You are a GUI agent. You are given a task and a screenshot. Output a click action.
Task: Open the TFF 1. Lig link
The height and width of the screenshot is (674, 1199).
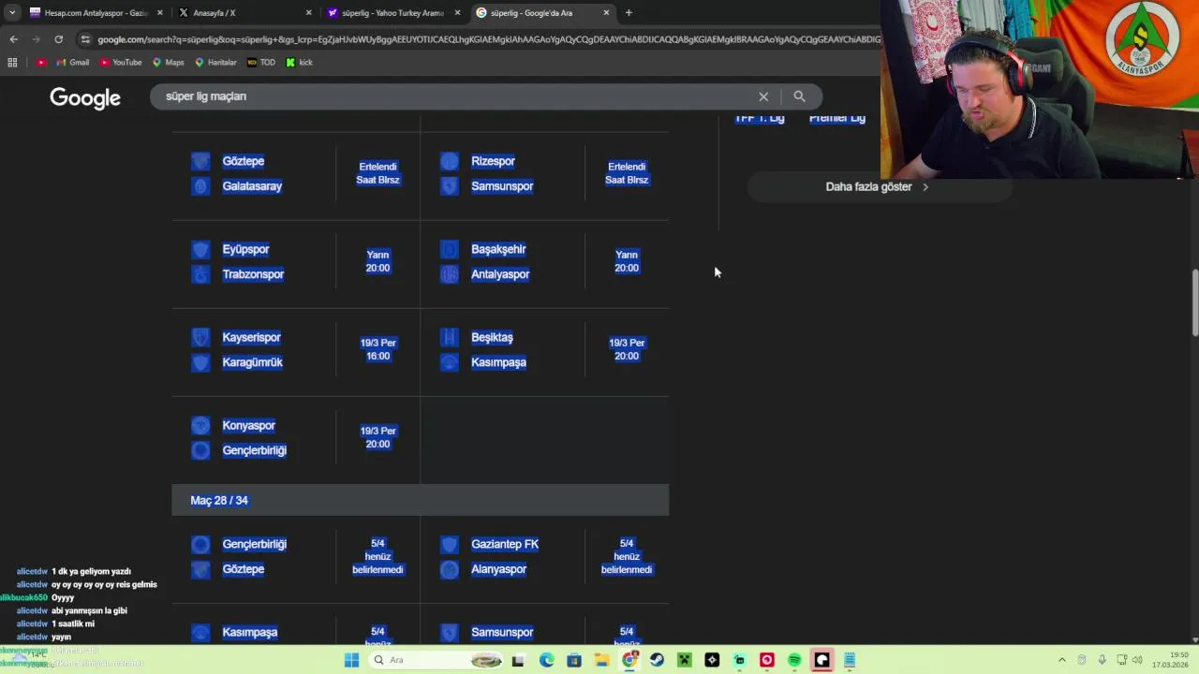[760, 118]
